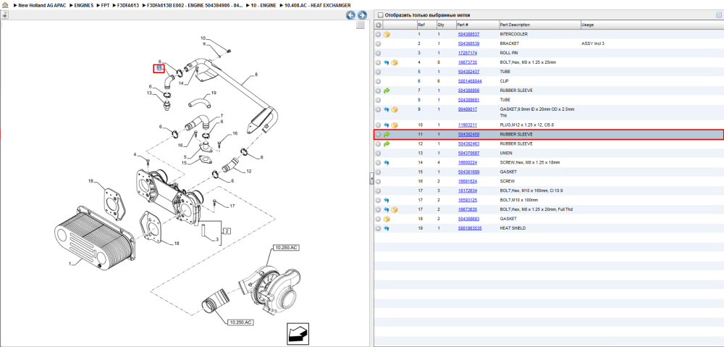724x347 pixels.
Task: Click the next page blue arrow button
Action: coord(363,15)
